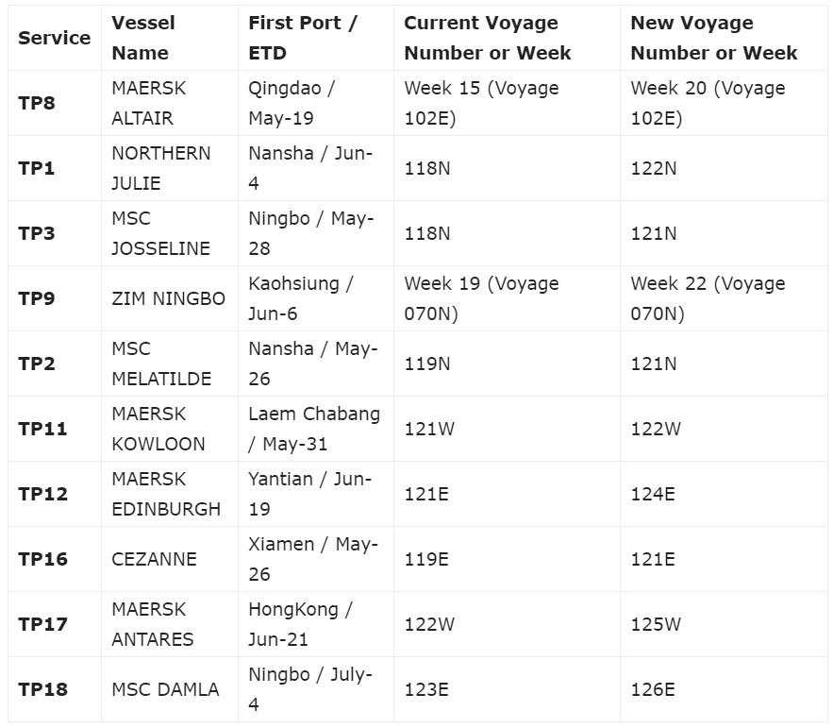Click the CEZANNE vessel cell
Image resolution: width=833 pixels, height=728 pixels.
[154, 559]
